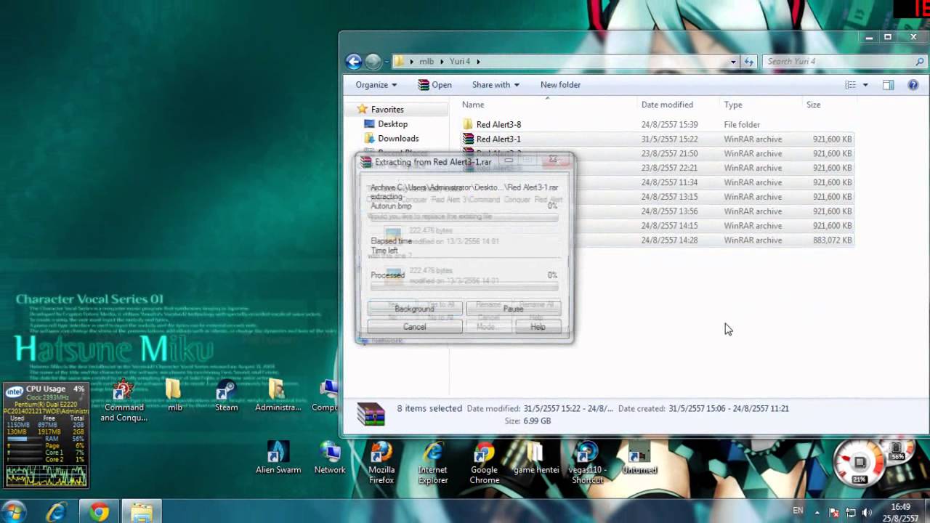The image size is (930, 523).
Task: Click the File Explorer taskbar button
Action: 142,512
